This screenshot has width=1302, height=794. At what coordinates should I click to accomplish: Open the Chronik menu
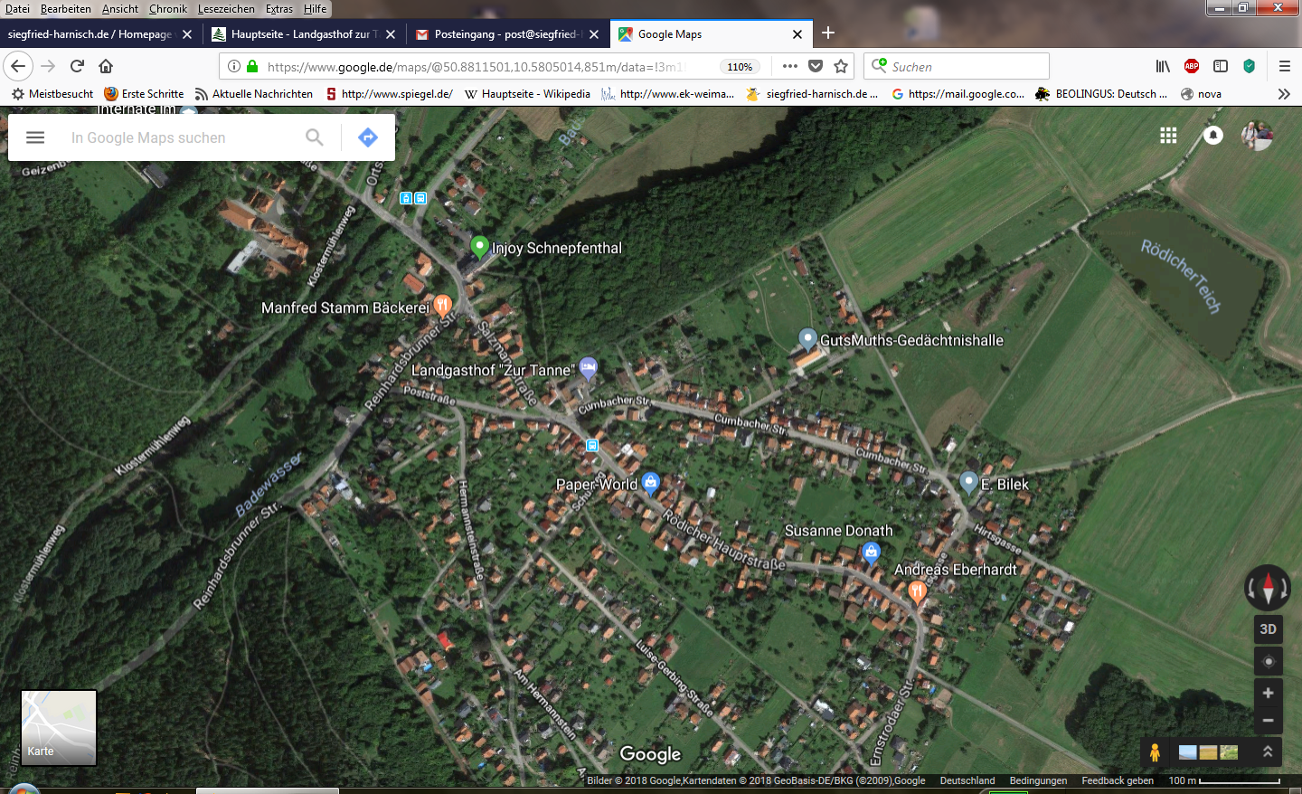[168, 9]
